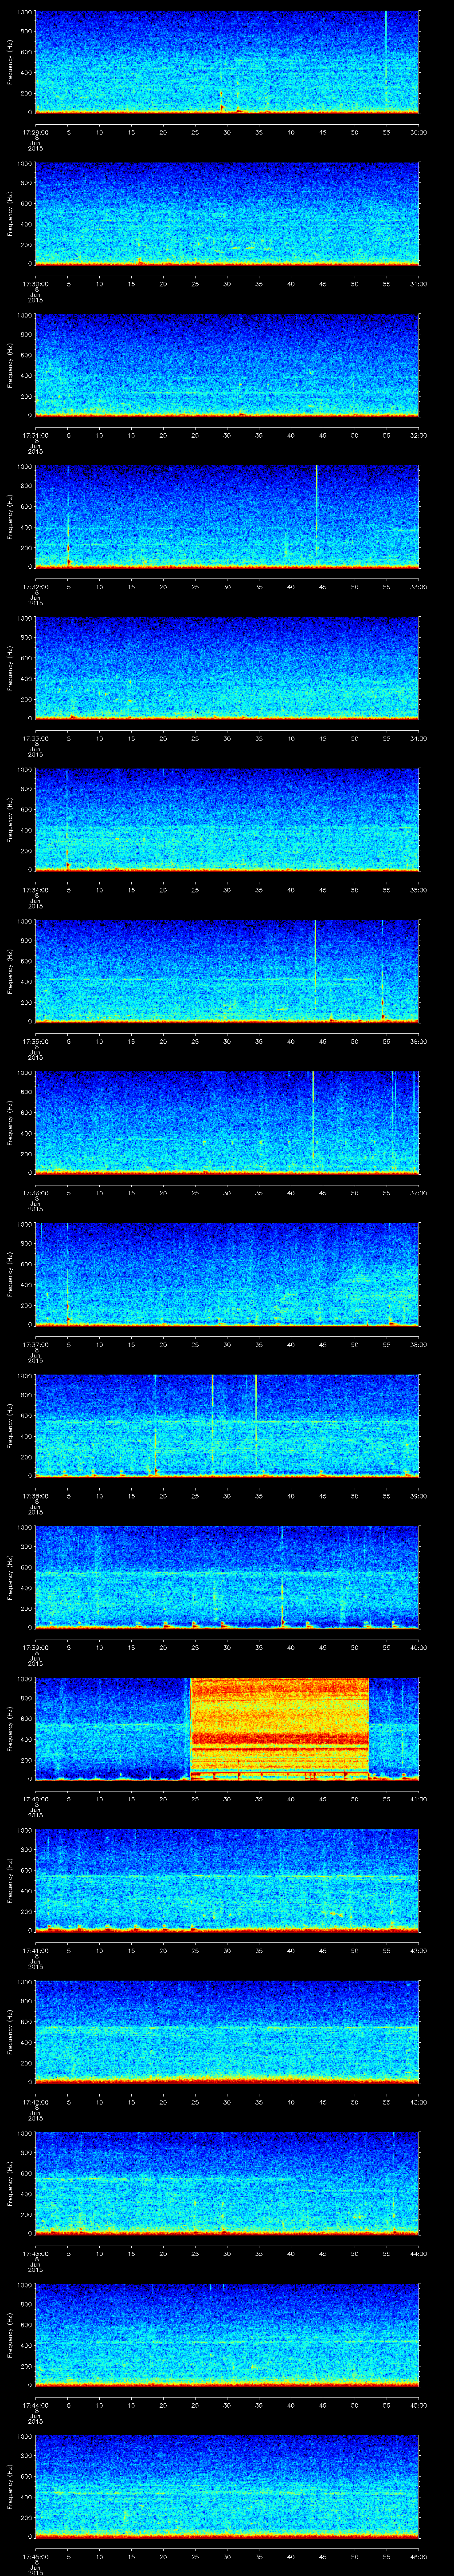The image size is (454, 2576).
Task: Click the vertical spike near 44 s in the 17:35:00 panel
Action: point(315,965)
